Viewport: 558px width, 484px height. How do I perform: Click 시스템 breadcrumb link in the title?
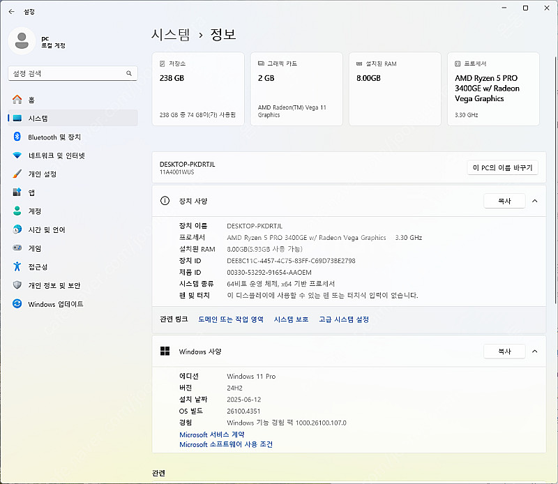pos(170,35)
